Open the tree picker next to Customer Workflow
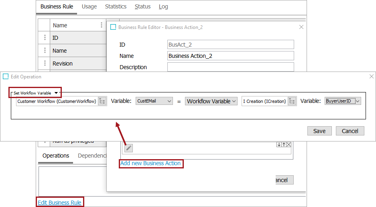Viewport: 376px width, 207px height. pos(102,101)
